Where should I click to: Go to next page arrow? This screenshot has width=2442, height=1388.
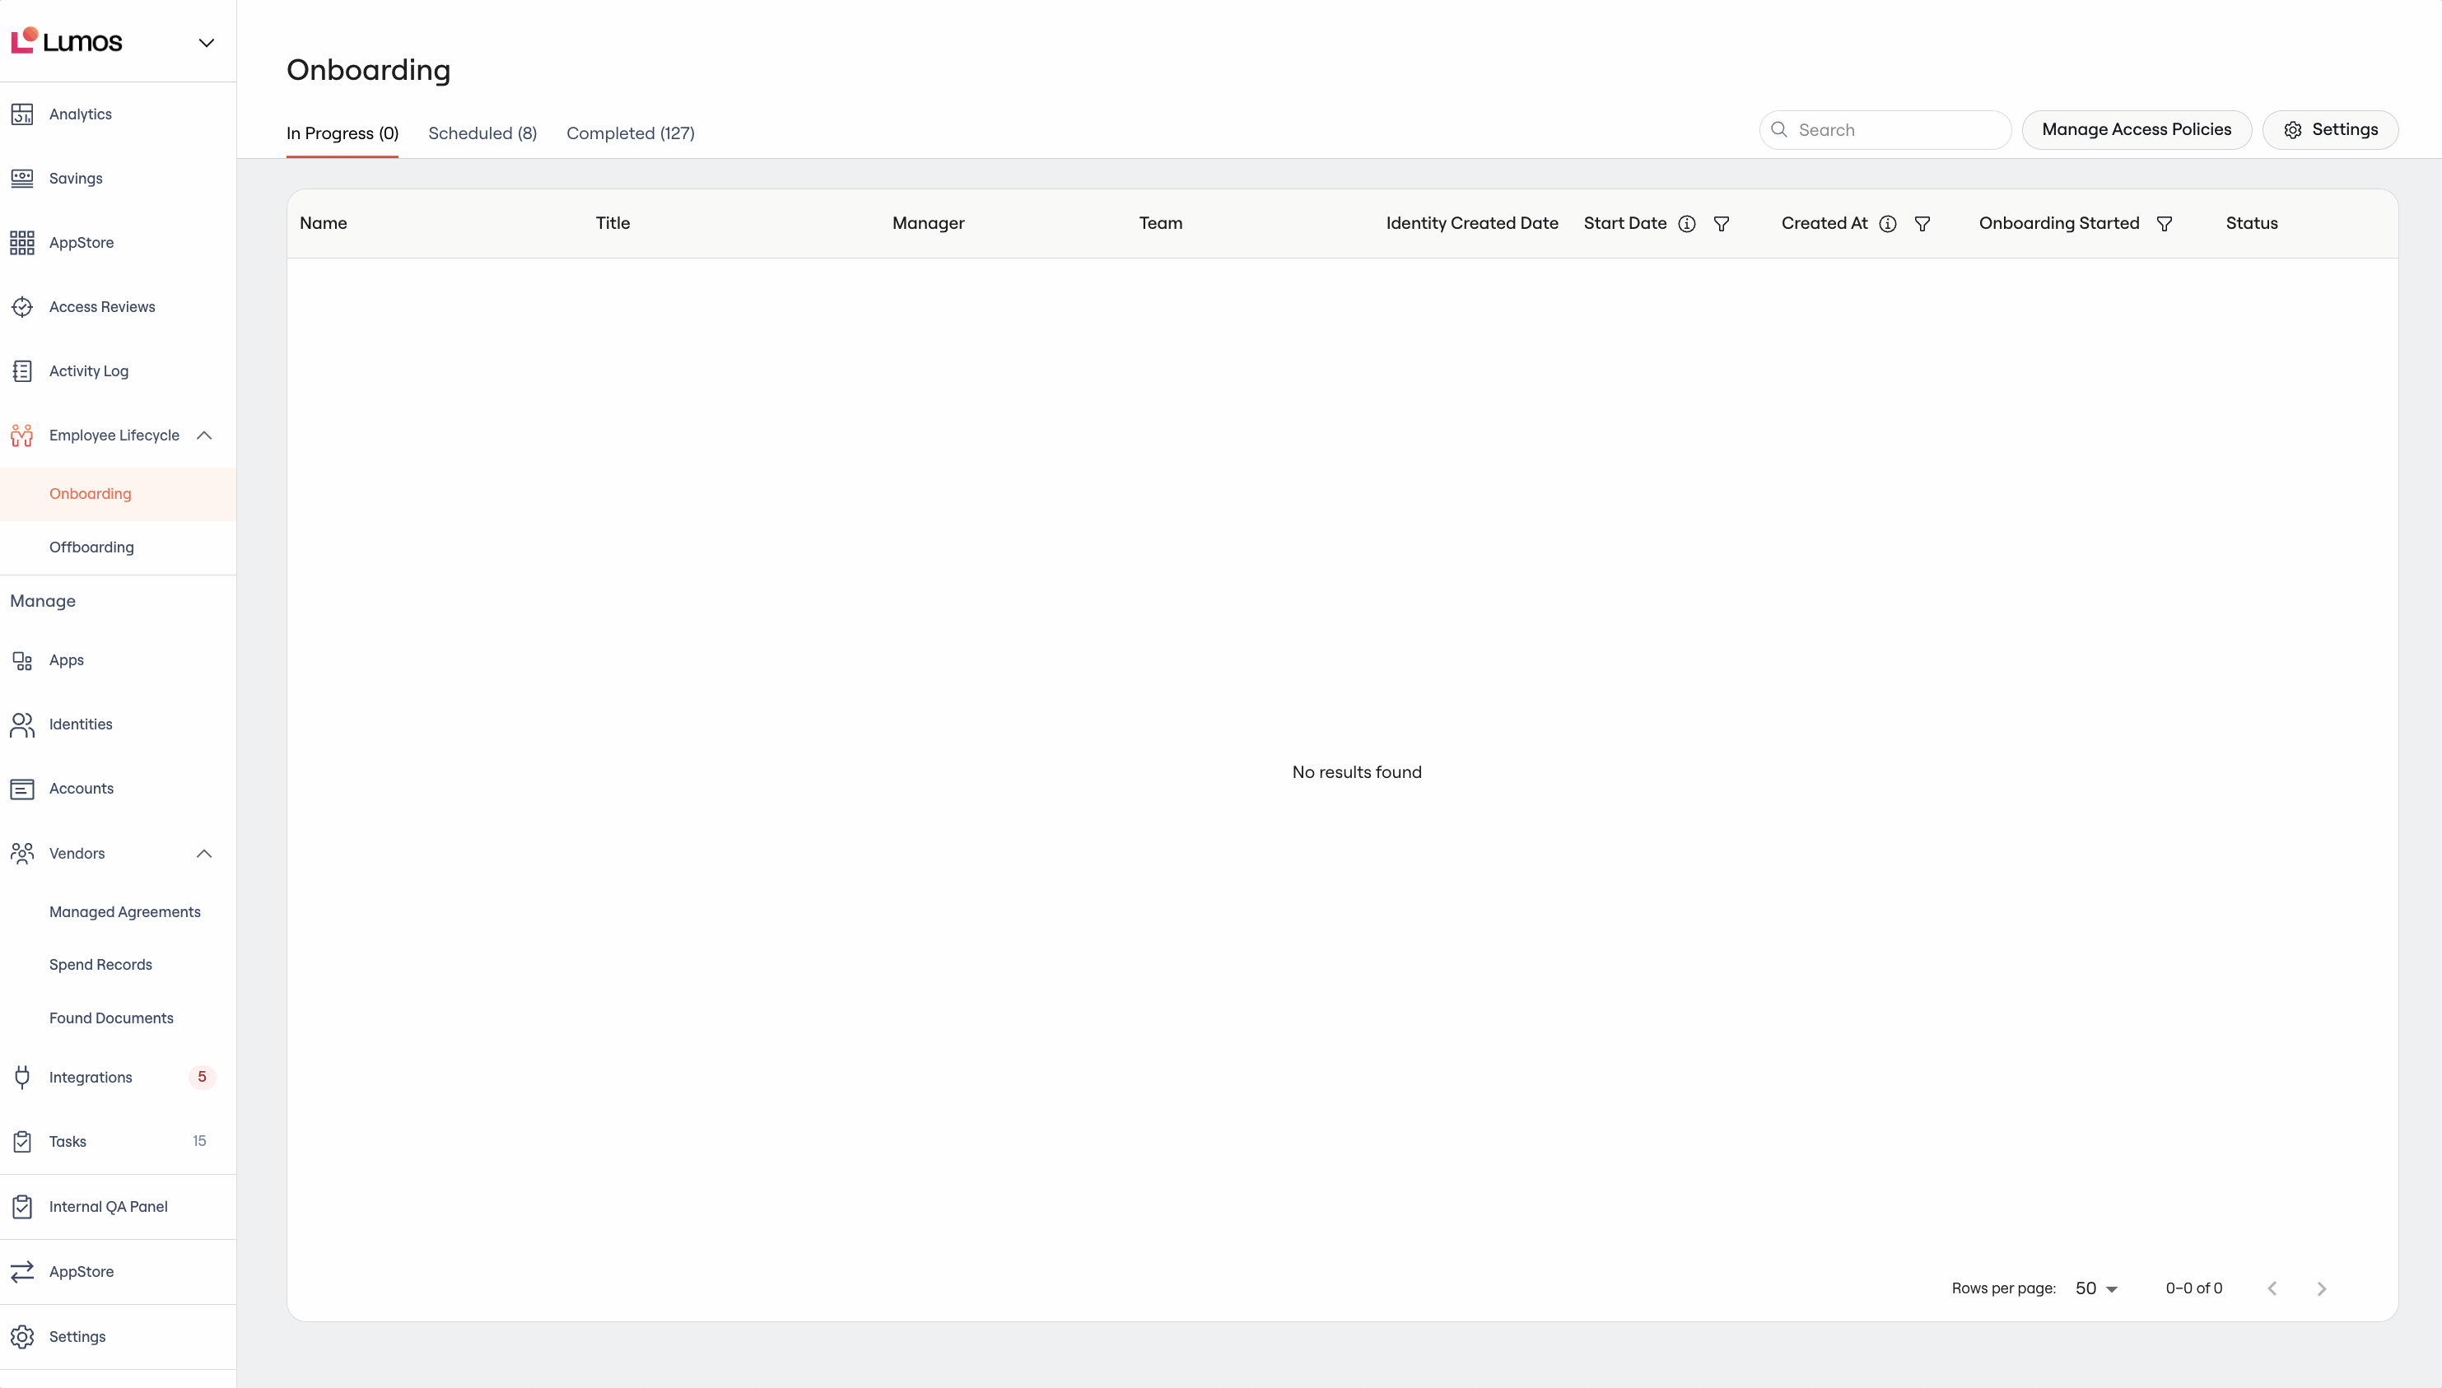(x=2322, y=1289)
